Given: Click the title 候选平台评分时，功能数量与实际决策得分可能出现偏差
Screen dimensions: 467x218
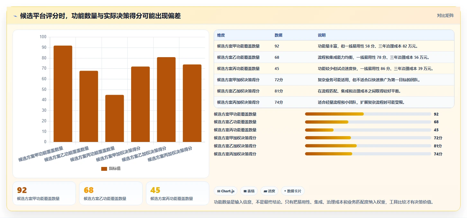Looking at the screenshot, I should coord(100,16).
